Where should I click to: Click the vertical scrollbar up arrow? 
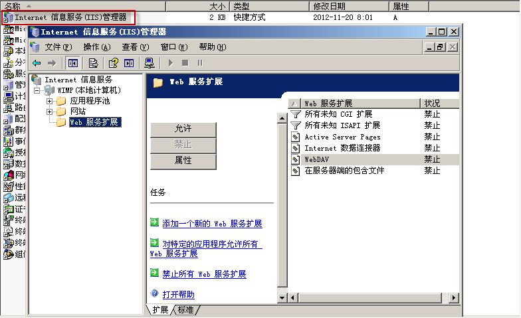[282, 118]
